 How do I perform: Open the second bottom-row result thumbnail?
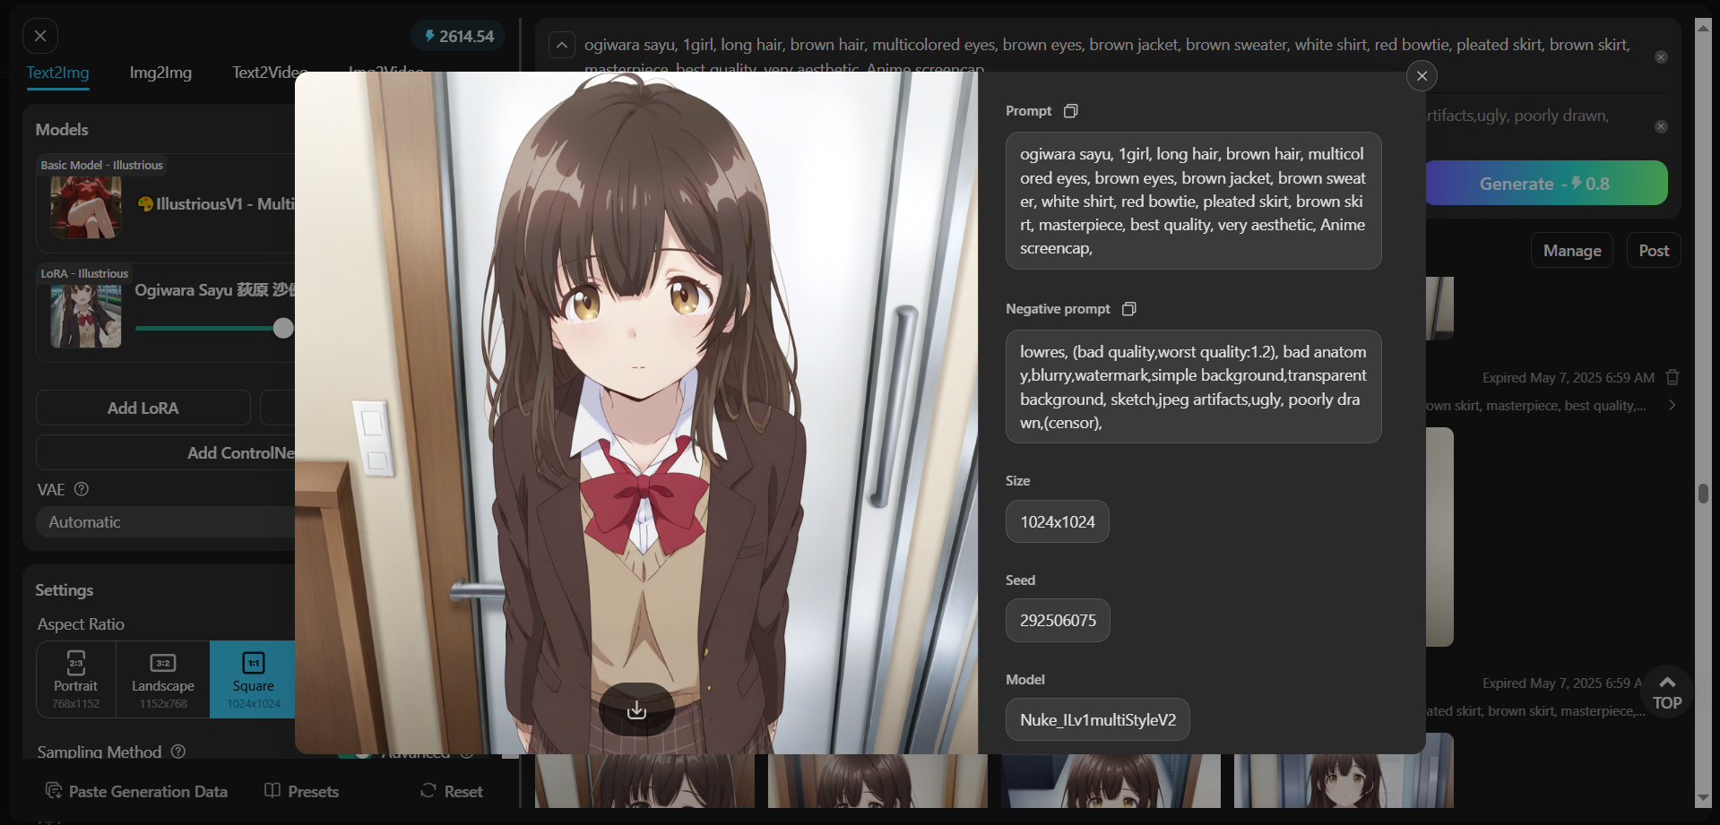click(x=877, y=780)
